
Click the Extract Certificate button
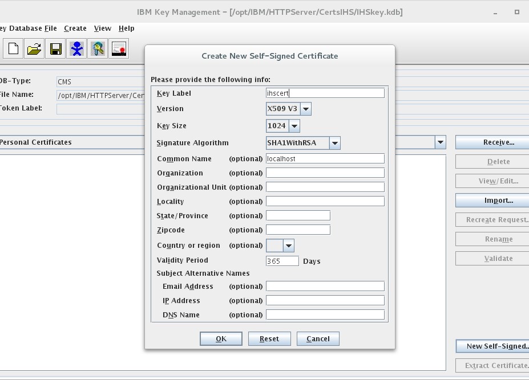coord(492,366)
